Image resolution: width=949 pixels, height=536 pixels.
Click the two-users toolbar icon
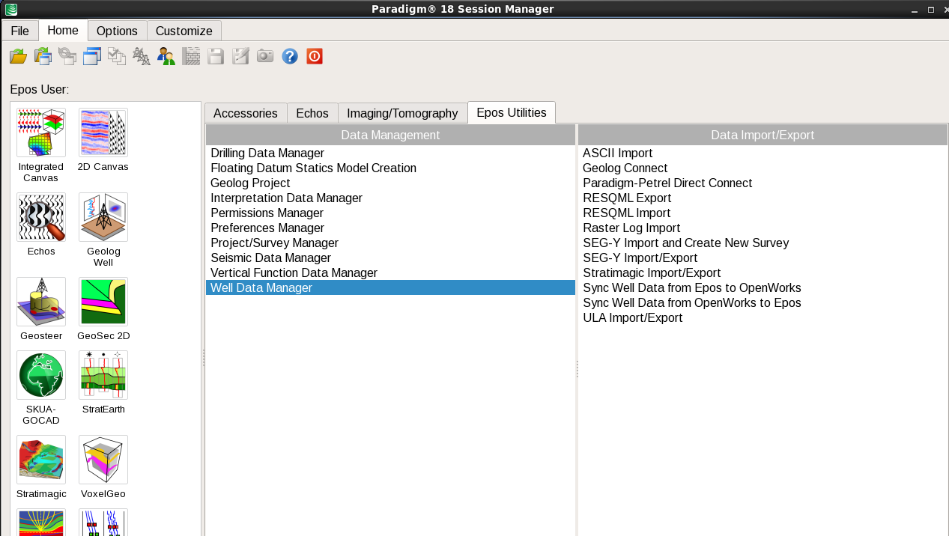click(x=166, y=56)
